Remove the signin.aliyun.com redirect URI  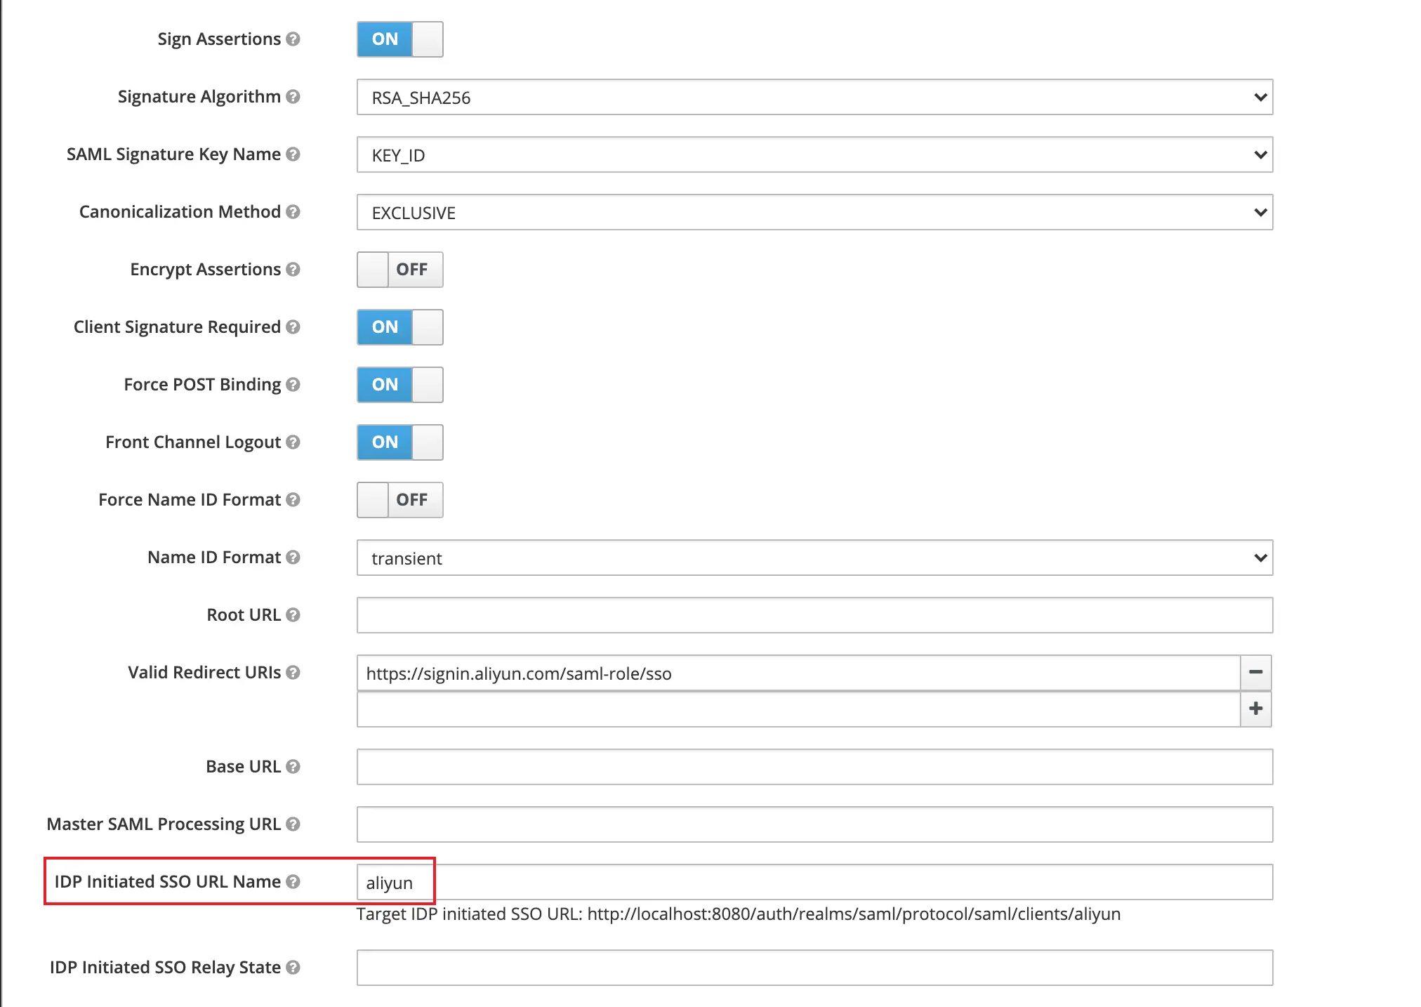coord(1255,673)
